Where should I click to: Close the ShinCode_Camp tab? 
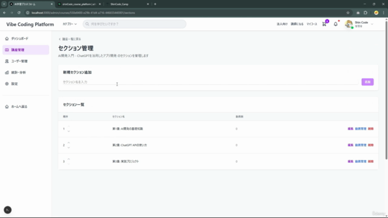coord(148,4)
